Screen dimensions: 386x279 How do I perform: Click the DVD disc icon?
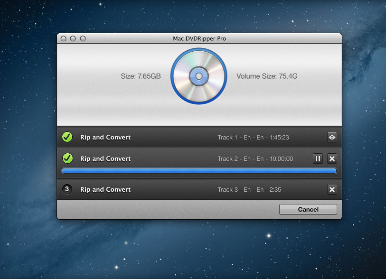[199, 76]
